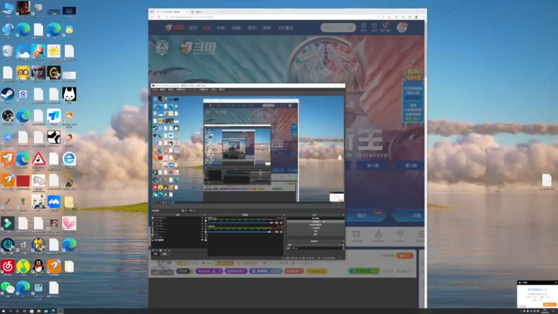
Task: Click the orange button in the corner popup
Action: 550,305
